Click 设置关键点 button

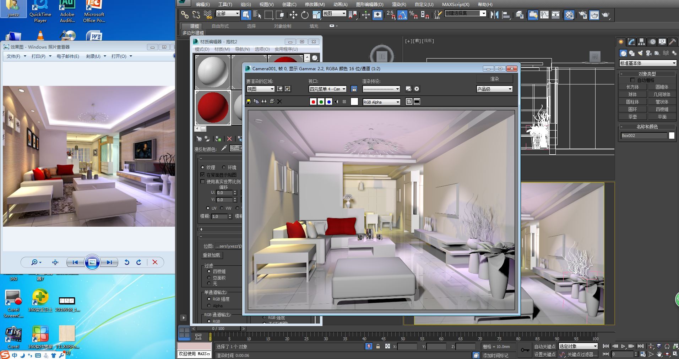pos(545,354)
